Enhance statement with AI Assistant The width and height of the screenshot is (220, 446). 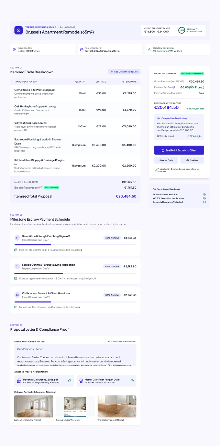[122, 341]
